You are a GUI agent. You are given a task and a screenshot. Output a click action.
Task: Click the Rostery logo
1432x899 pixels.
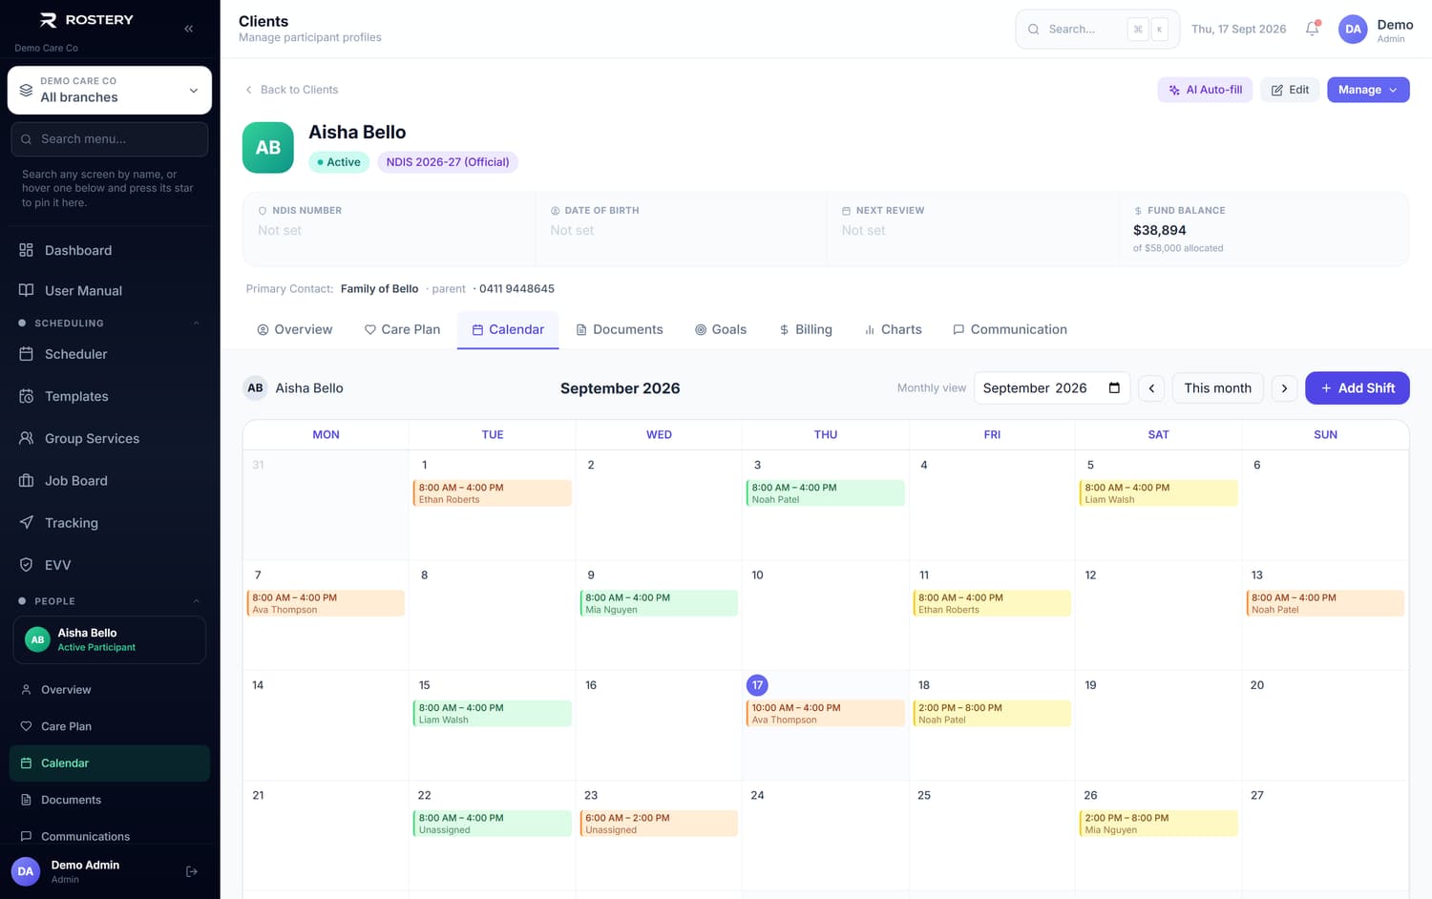[x=86, y=20]
